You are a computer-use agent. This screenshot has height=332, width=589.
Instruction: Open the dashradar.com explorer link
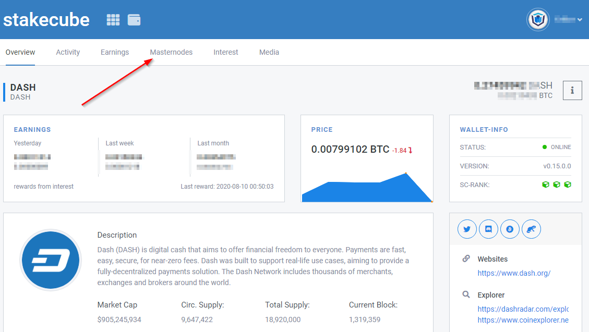click(523, 309)
